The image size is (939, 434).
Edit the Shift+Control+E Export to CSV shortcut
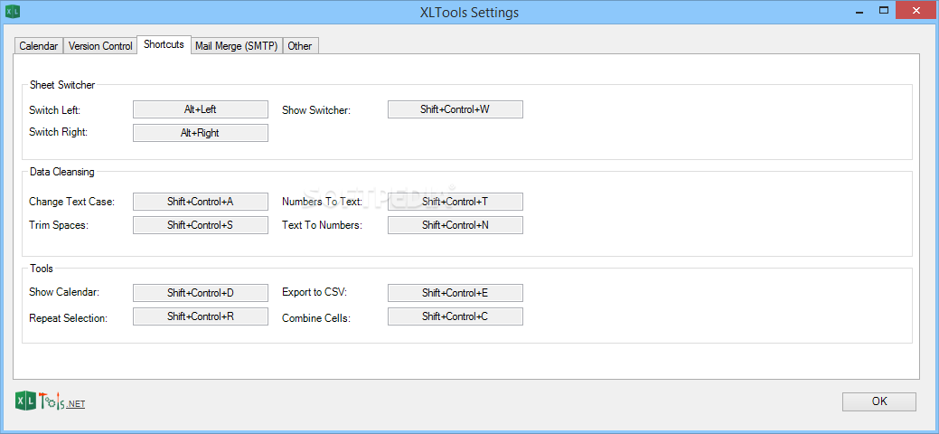(x=455, y=293)
